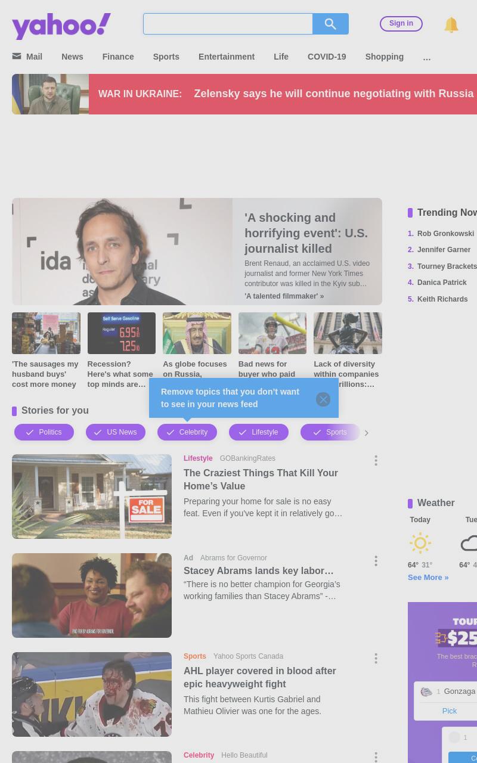Click the GOBankingRates source label
The height and width of the screenshot is (763, 477).
(247, 458)
